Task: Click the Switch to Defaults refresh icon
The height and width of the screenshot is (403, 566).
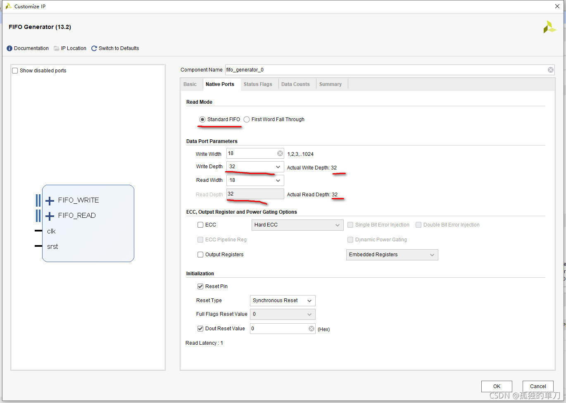Action: coord(94,48)
